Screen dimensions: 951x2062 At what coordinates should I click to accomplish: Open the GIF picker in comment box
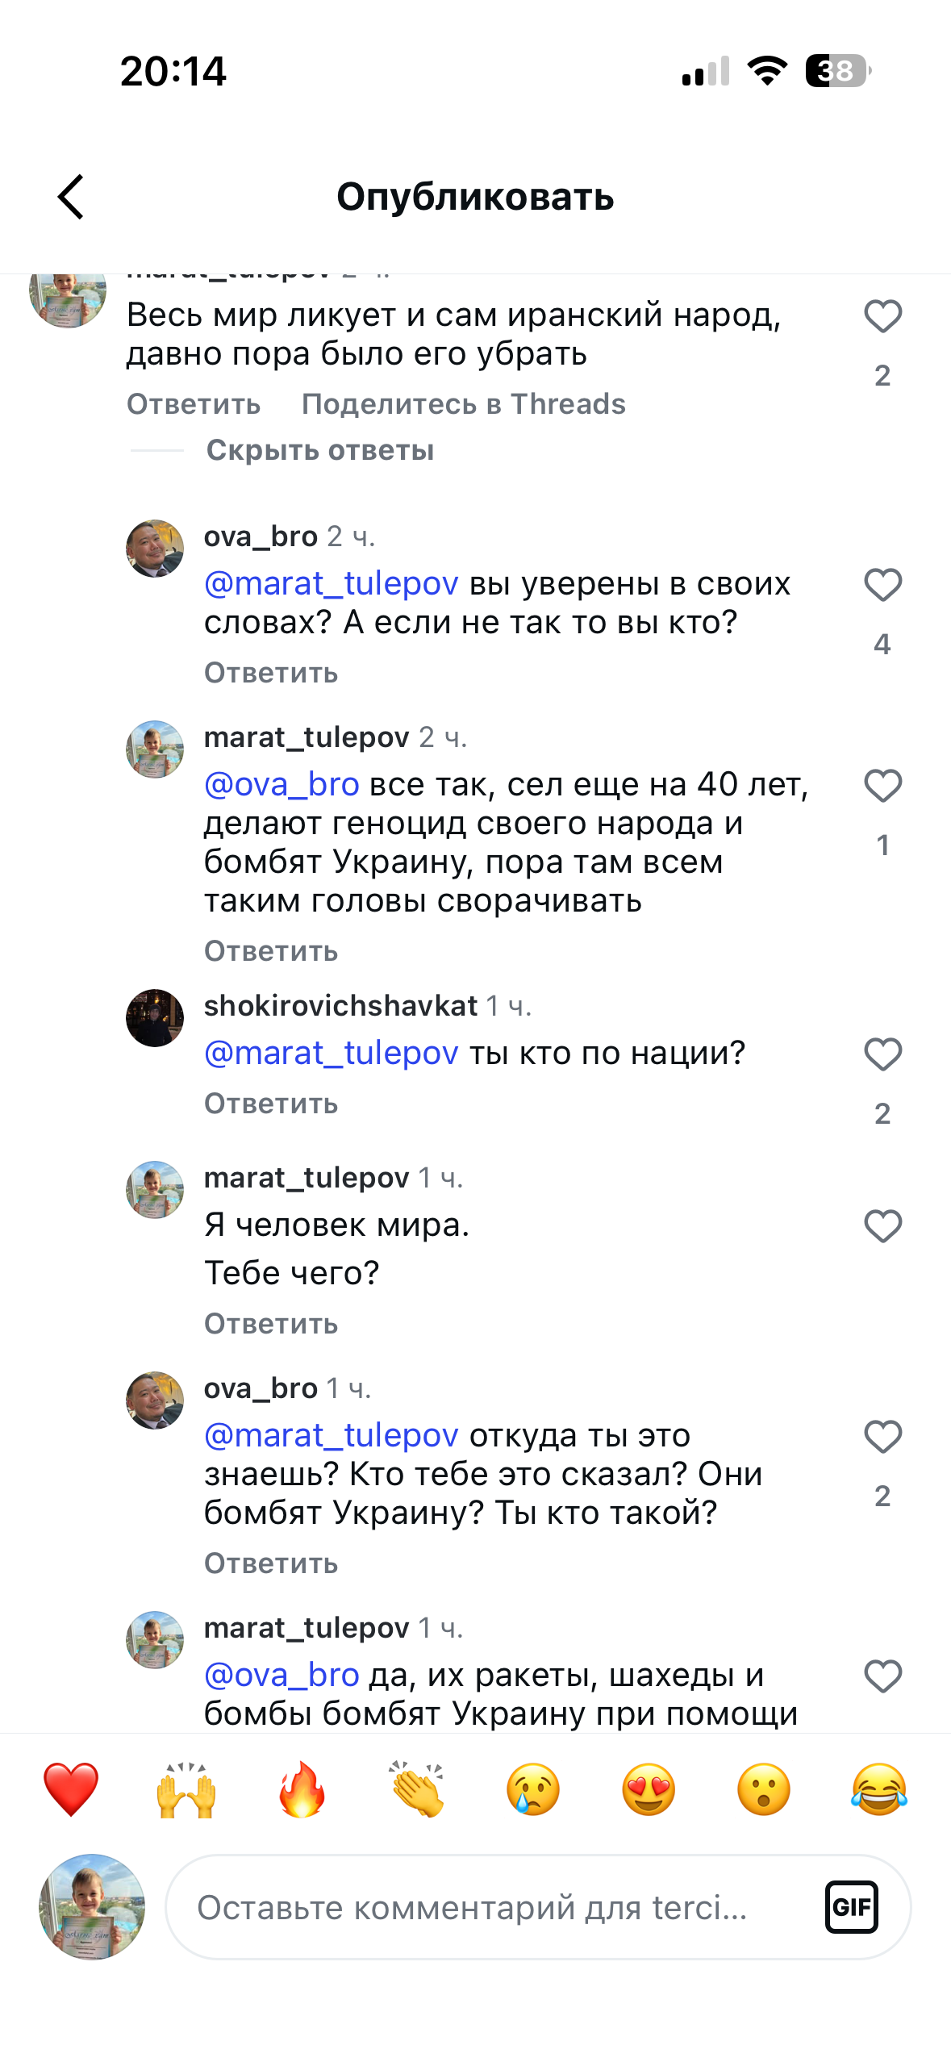(851, 1907)
